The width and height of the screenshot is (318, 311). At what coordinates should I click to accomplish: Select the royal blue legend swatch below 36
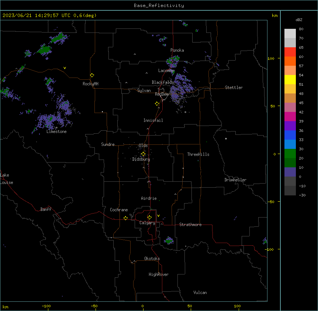[x=290, y=135]
